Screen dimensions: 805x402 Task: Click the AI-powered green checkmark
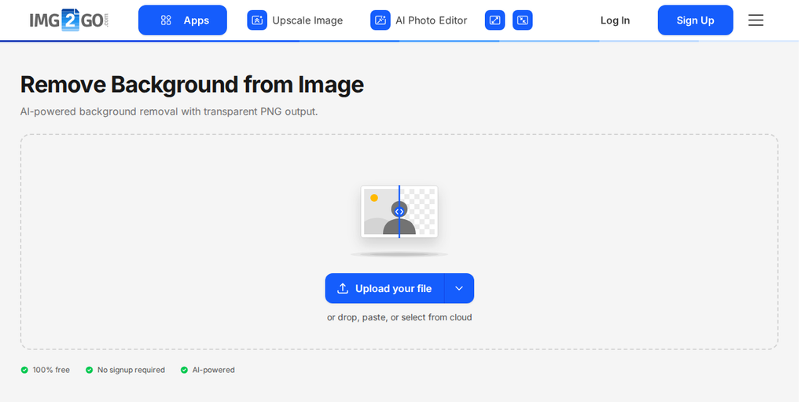[184, 370]
